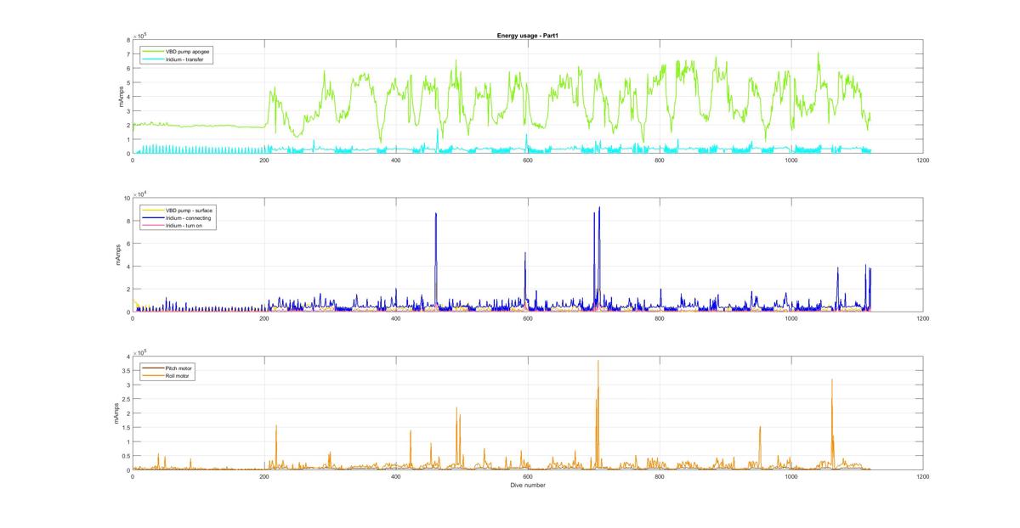
Task: Click 'mAmps' label of top plot
Action: pos(120,97)
